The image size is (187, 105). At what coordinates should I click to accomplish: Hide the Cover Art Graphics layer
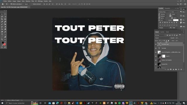[156, 52]
